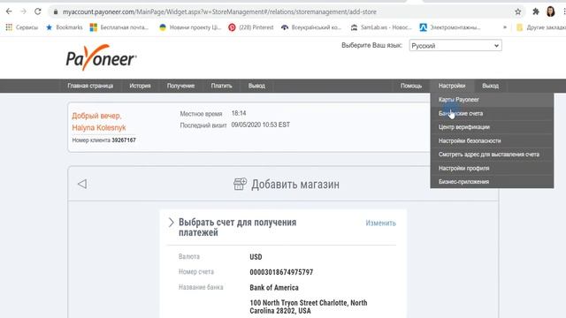This screenshot has height=318, width=566.
Task: Select Банковские счета menu entry
Action: click(x=492, y=114)
